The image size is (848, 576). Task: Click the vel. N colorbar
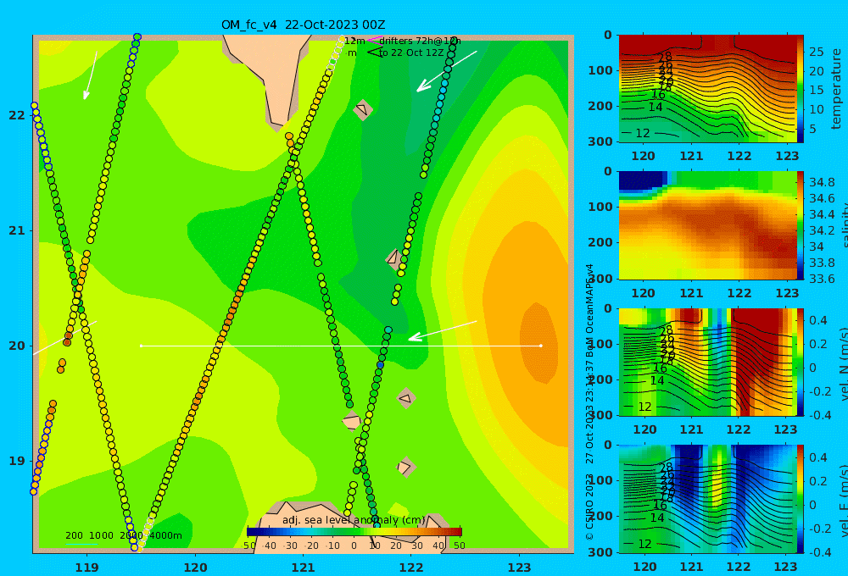click(x=801, y=362)
